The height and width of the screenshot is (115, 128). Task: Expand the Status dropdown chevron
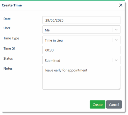pos(116,60)
